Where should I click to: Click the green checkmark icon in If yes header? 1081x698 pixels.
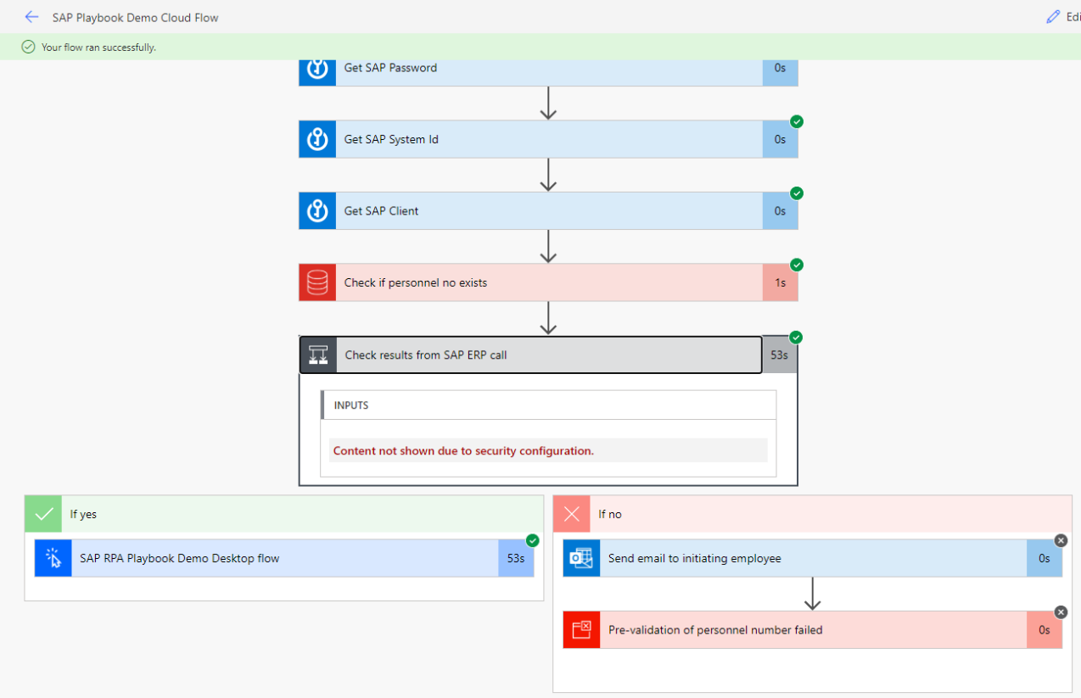(x=44, y=514)
